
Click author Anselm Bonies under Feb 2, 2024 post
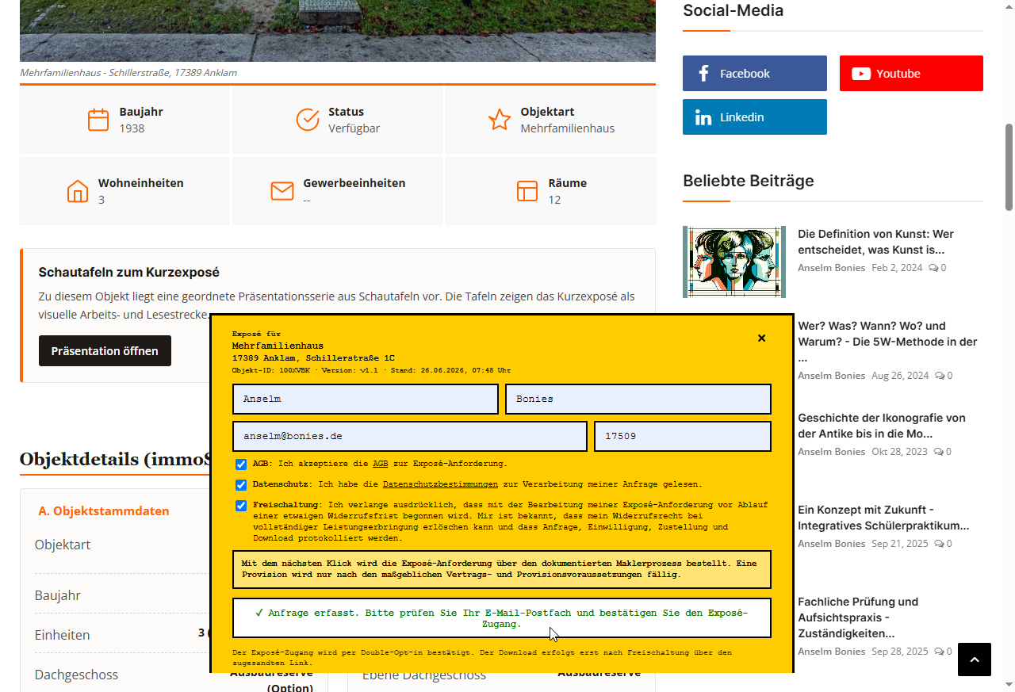click(x=831, y=268)
